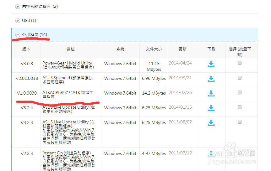Click Windows 7 64bit in Power4Gear row

click(x=120, y=64)
